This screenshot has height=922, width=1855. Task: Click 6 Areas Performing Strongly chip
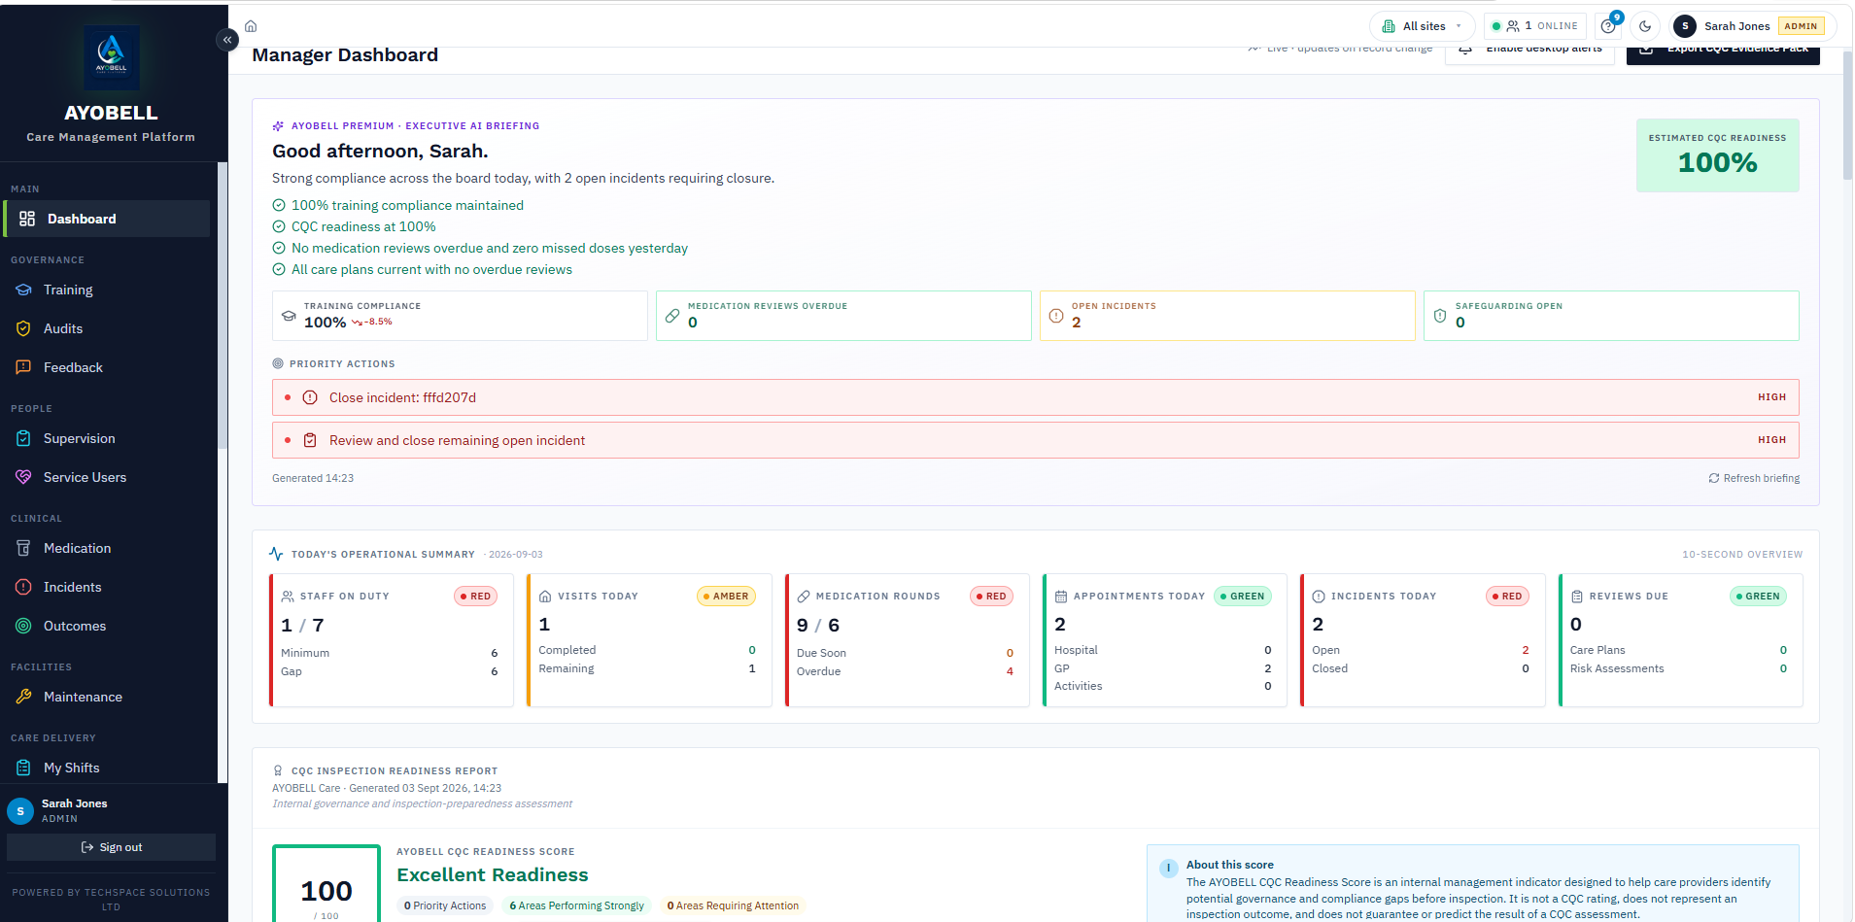click(x=576, y=905)
